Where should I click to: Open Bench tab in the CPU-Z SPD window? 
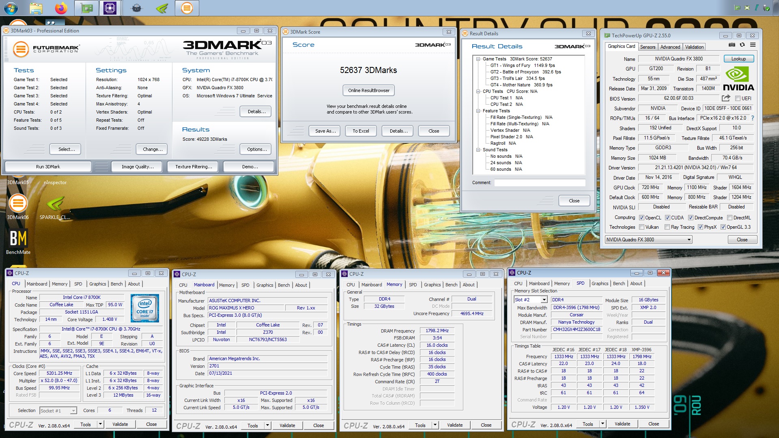[x=619, y=283]
